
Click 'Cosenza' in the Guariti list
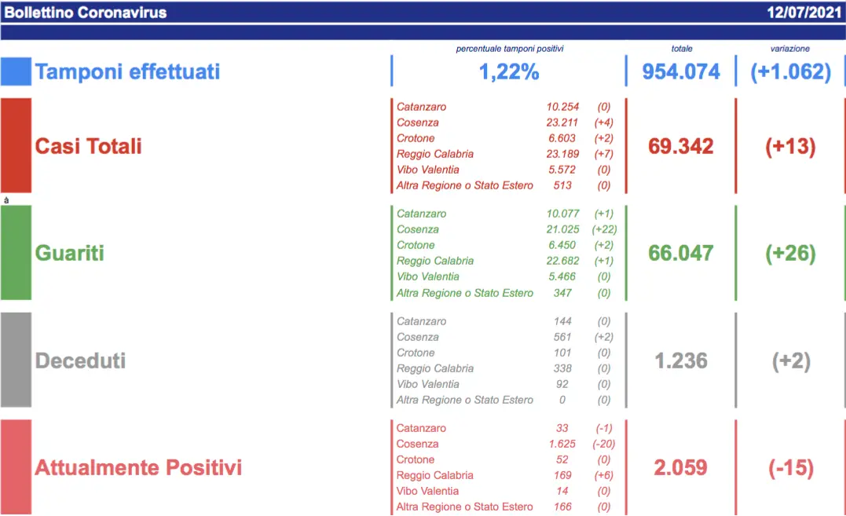[418, 229]
